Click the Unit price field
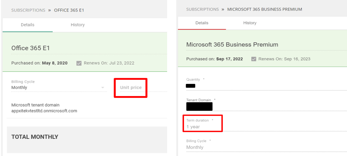The height and width of the screenshot is (156, 347). (x=144, y=88)
